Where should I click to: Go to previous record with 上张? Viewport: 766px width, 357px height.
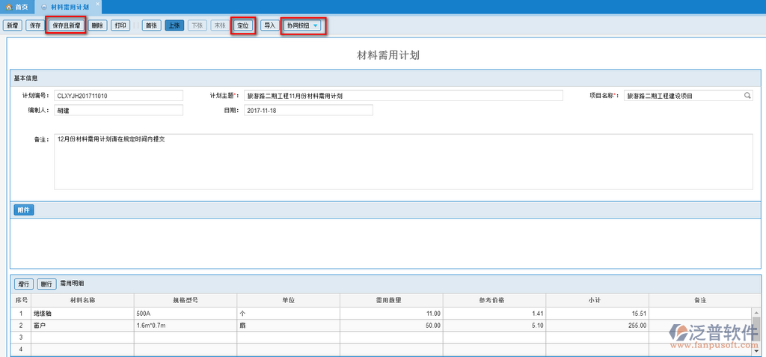174,25
